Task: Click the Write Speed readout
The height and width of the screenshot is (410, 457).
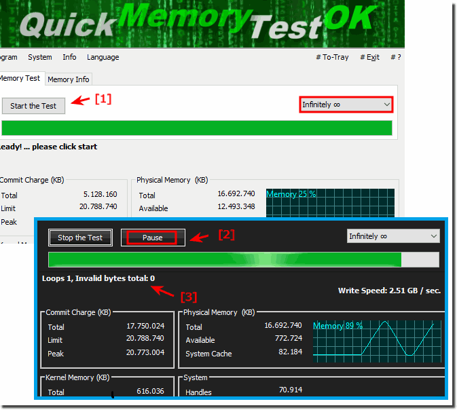Action: [x=388, y=291]
